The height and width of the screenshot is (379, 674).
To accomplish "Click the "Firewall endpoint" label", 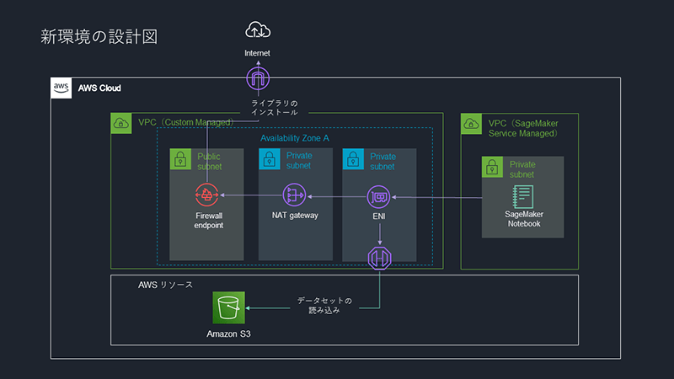I will click(209, 221).
